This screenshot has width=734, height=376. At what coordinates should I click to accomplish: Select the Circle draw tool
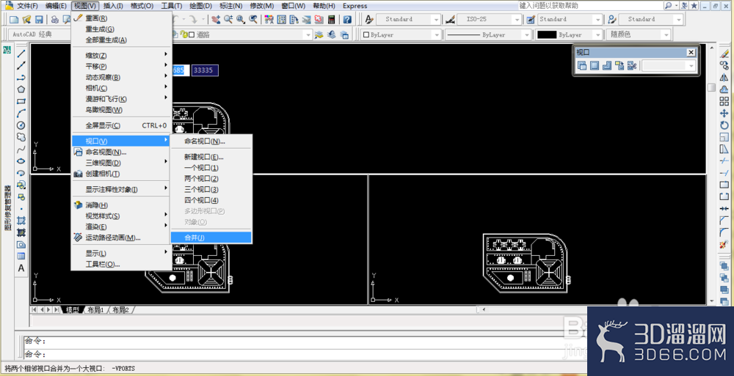(x=21, y=125)
